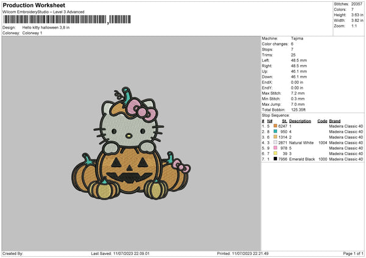Click the Production Worksheet title
Image resolution: width=366 pixels, height=258 pixels.
pyautogui.click(x=34, y=5)
